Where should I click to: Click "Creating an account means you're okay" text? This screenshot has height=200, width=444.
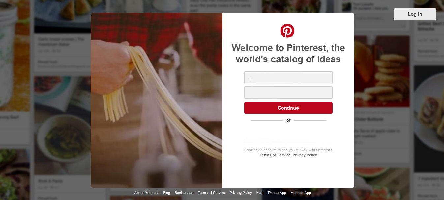click(x=288, y=150)
